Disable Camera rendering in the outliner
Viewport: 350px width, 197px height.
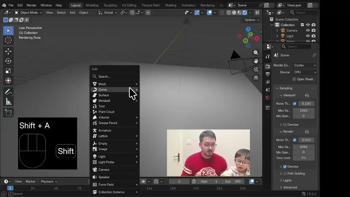pos(314,30)
